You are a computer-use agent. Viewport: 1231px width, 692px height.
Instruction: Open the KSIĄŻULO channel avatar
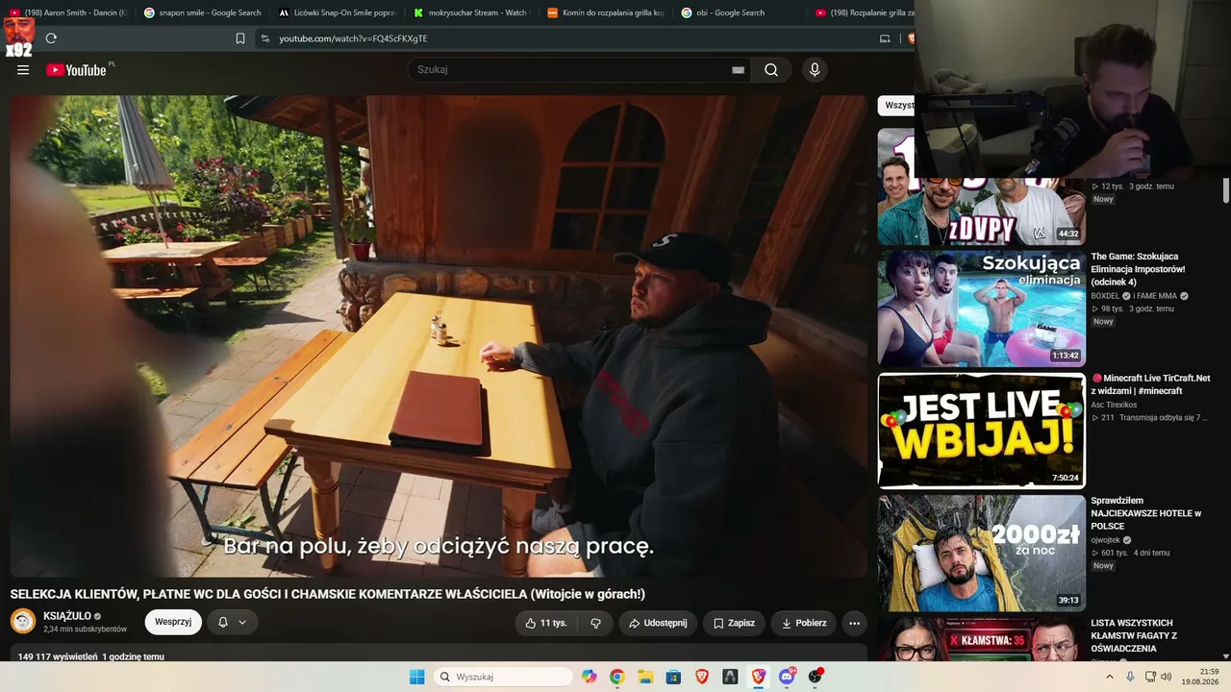pos(23,621)
